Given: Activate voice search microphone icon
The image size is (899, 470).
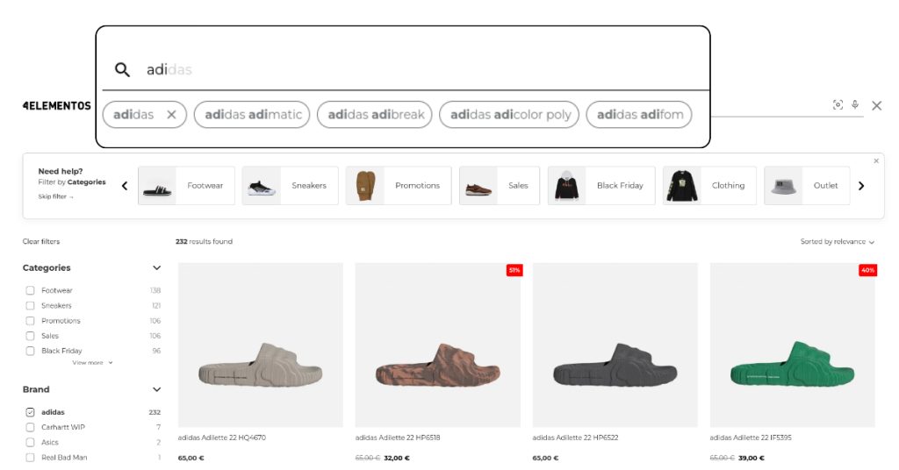Looking at the screenshot, I should click(855, 105).
